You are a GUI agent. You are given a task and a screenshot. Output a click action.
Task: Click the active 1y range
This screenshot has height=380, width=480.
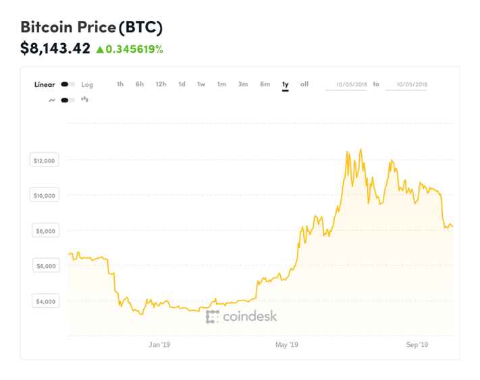pyautogui.click(x=286, y=84)
